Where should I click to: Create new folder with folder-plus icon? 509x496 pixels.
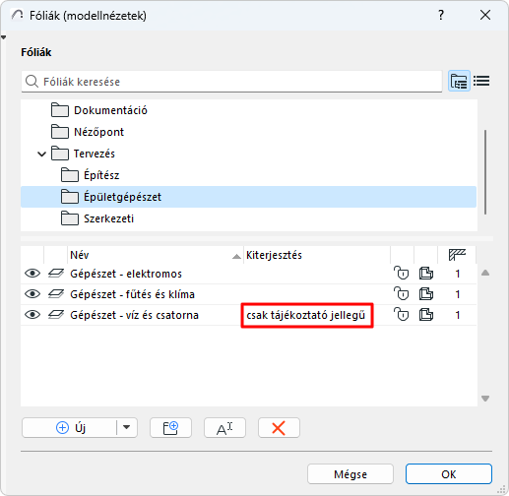(x=170, y=428)
